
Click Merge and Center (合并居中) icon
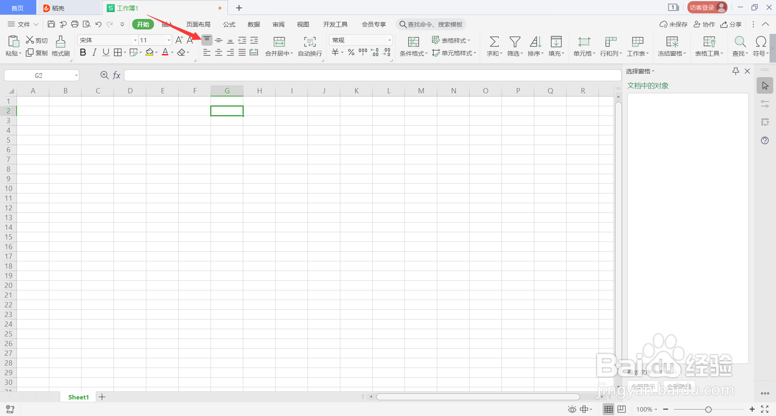coord(279,42)
